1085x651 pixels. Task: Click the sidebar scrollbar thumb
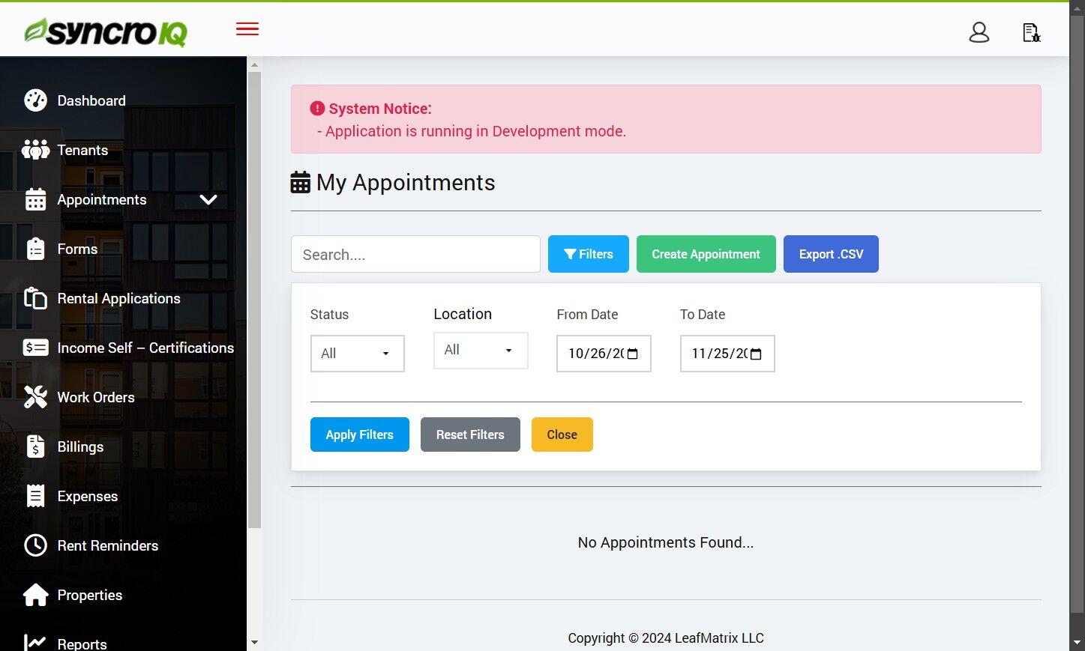pos(254,300)
